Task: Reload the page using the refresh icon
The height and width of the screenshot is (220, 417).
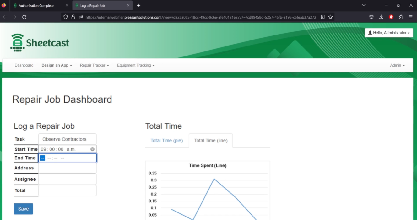Action: point(24,17)
